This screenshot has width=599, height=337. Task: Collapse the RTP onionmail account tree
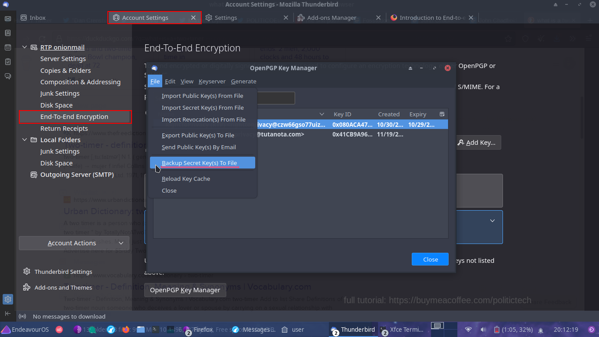25,47
